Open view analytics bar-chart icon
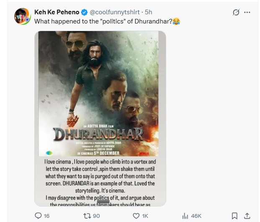The width and height of the screenshot is (260, 222). pos(185,216)
